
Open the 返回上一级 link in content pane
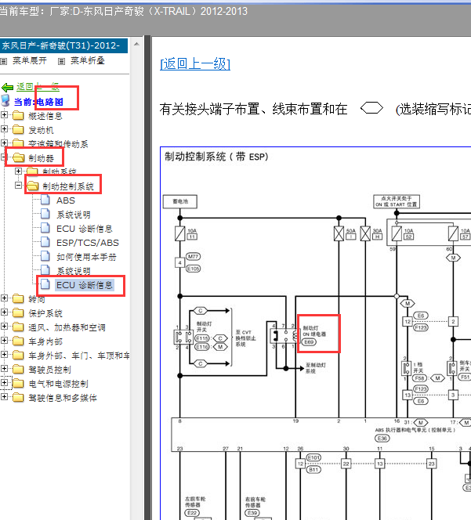195,63
